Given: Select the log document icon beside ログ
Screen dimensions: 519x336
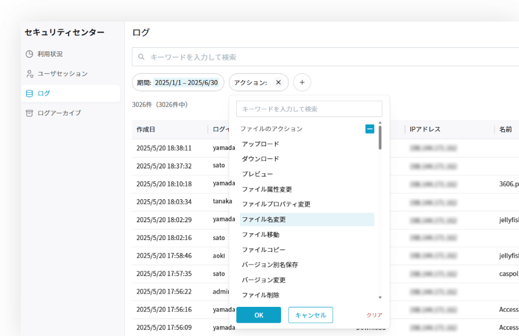Looking at the screenshot, I should (x=30, y=93).
